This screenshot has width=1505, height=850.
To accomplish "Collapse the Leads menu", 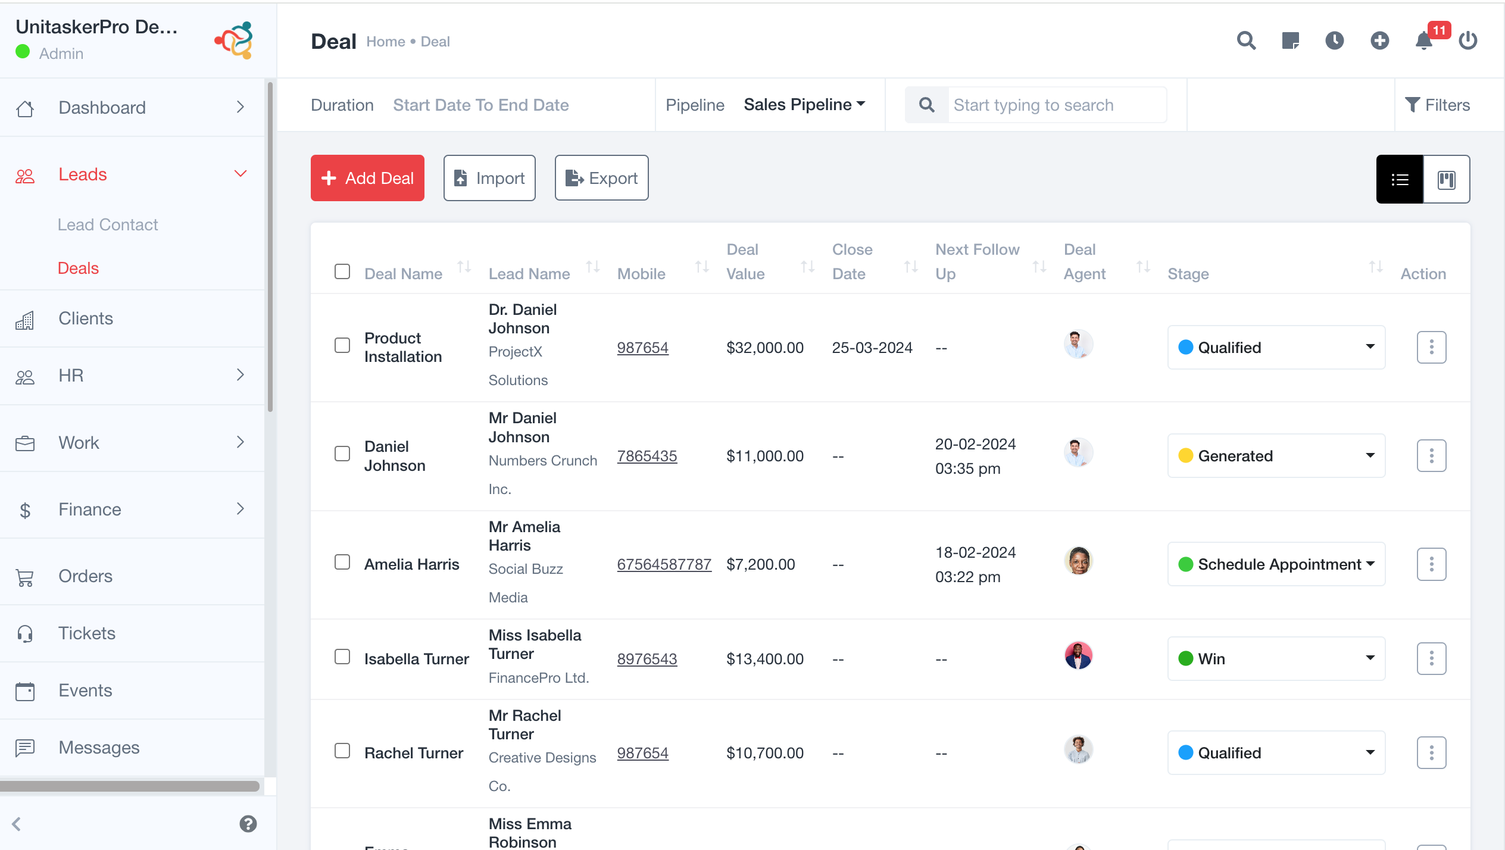I will click(x=132, y=174).
